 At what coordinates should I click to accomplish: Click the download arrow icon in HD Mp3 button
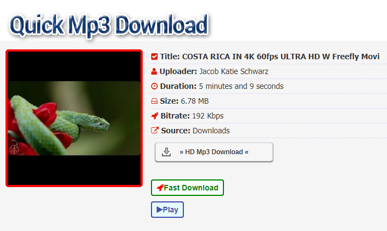tap(166, 152)
